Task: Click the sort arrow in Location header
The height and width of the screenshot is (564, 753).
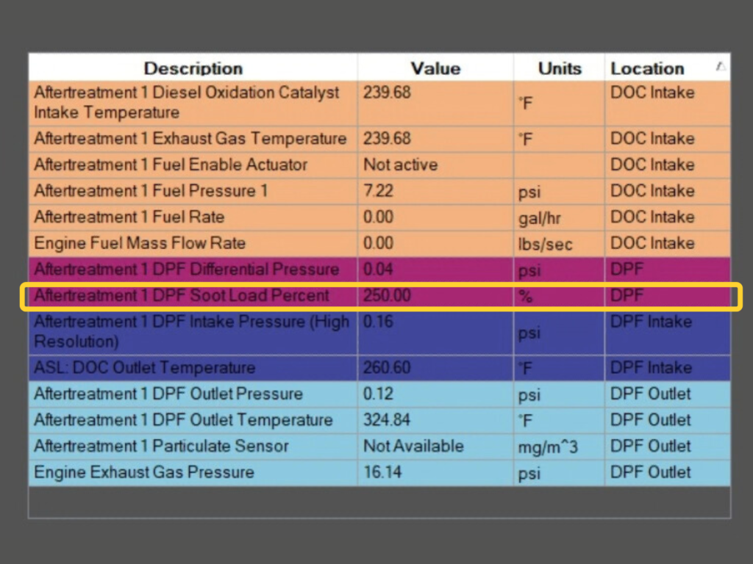Action: (x=721, y=67)
